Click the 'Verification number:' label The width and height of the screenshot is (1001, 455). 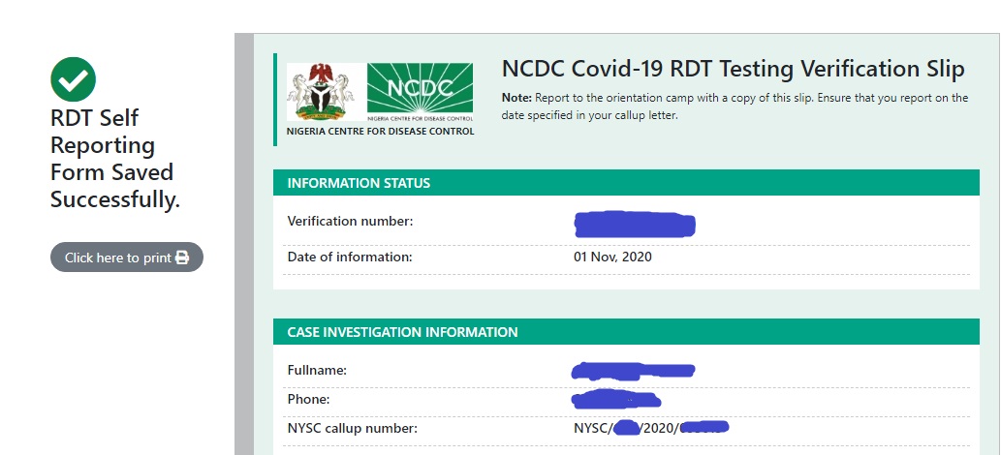[351, 222]
